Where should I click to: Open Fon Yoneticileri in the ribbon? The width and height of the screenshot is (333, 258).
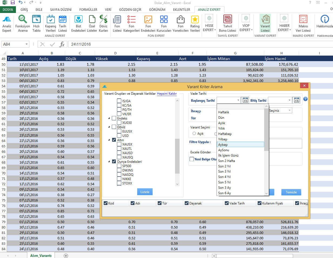[x=181, y=24]
